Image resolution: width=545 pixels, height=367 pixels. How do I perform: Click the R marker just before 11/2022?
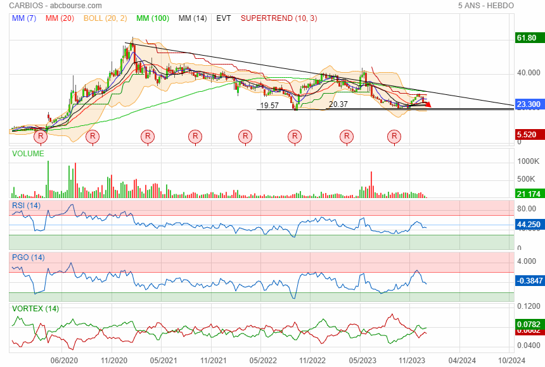click(x=295, y=136)
